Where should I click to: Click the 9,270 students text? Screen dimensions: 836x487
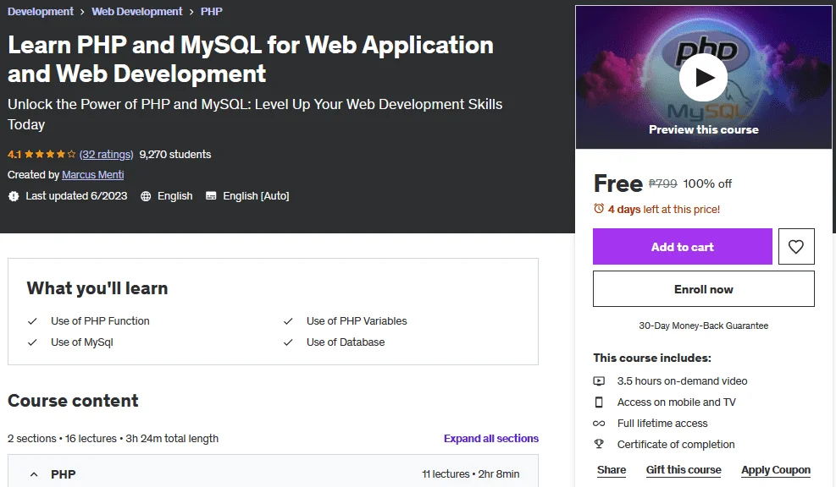174,155
